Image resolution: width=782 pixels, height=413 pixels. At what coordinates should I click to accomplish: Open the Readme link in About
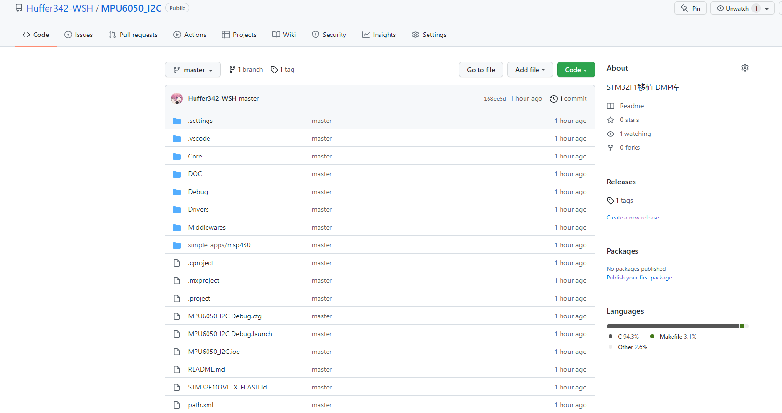pyautogui.click(x=625, y=106)
